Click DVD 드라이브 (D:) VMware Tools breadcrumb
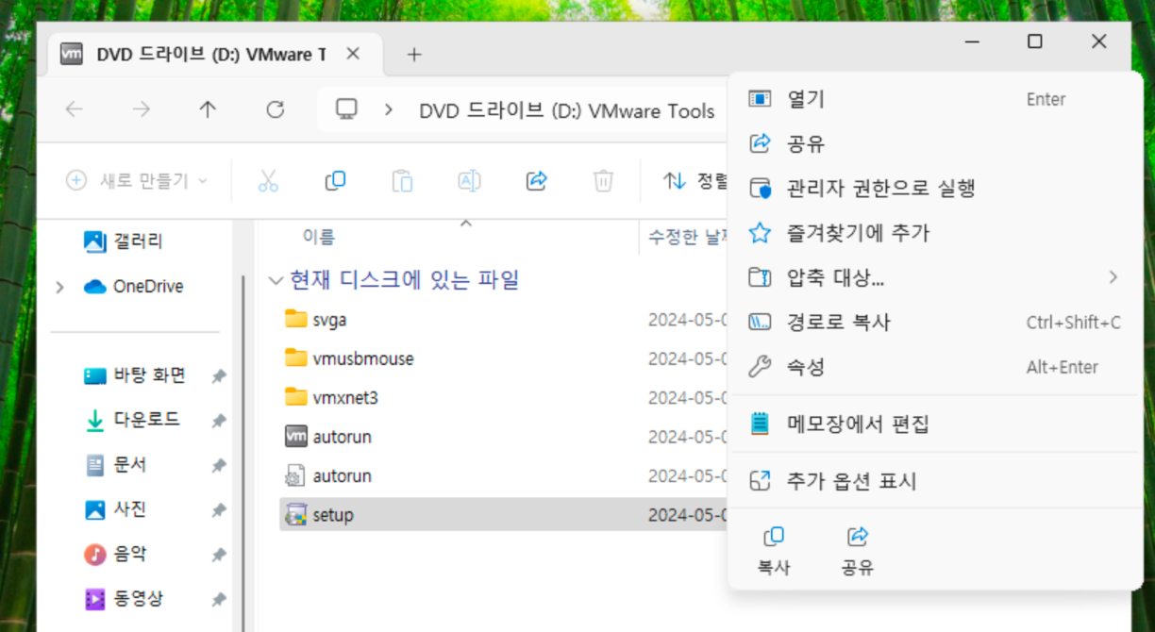The image size is (1155, 632). (567, 111)
